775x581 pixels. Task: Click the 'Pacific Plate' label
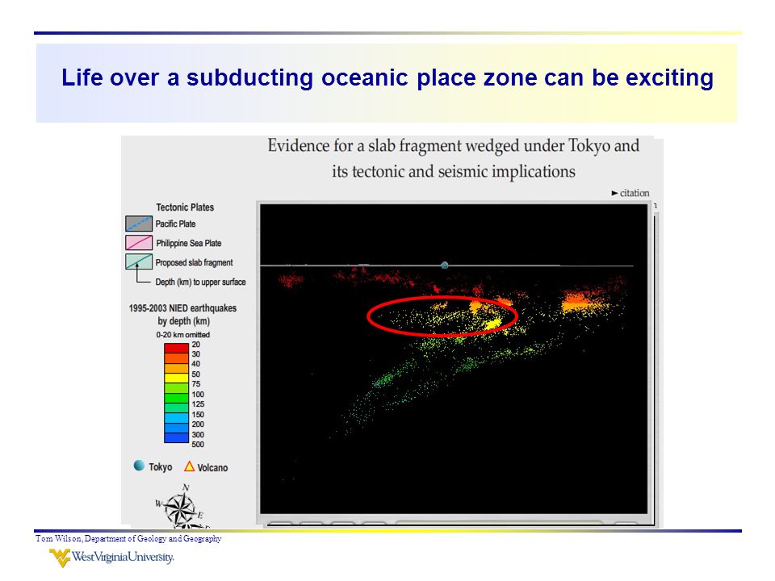pyautogui.click(x=175, y=224)
